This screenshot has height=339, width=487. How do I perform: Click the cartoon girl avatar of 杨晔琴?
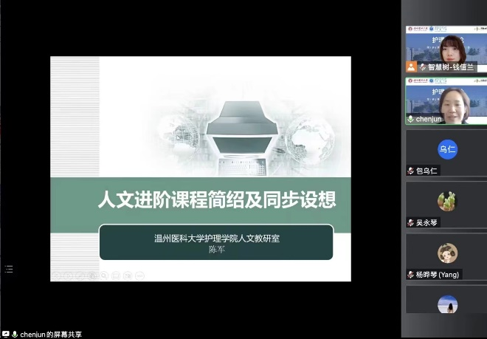pos(447,253)
